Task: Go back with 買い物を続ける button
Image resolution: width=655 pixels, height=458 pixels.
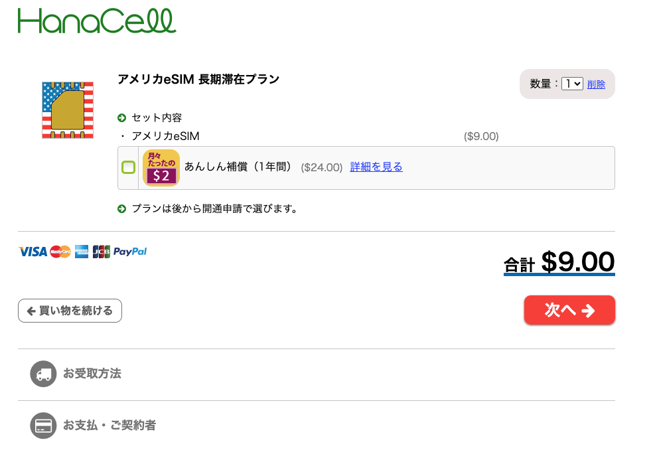Action: 70,311
